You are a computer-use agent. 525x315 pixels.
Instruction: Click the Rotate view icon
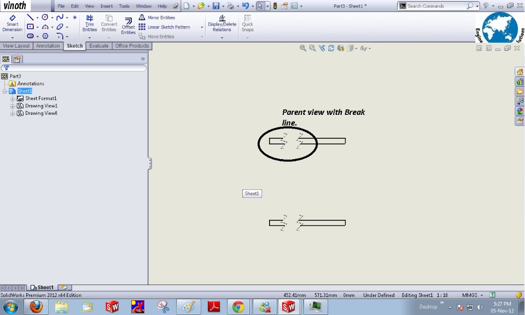click(331, 48)
